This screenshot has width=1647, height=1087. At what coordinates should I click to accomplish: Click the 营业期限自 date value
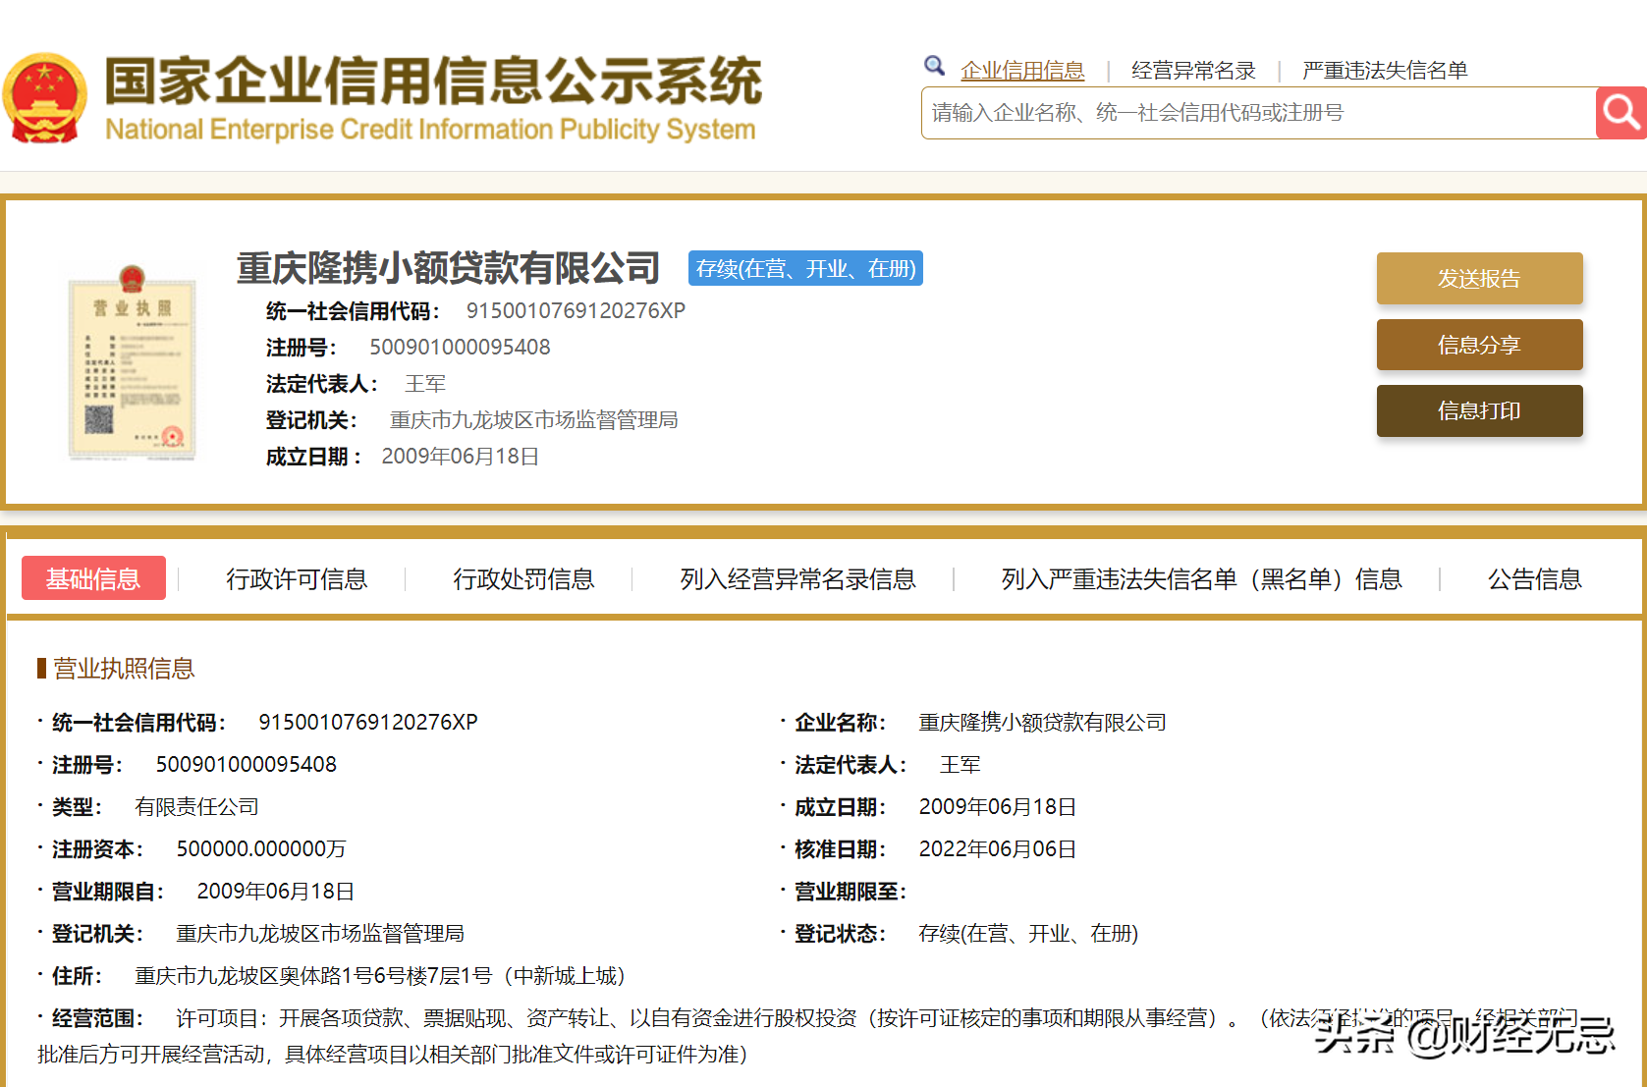(275, 891)
